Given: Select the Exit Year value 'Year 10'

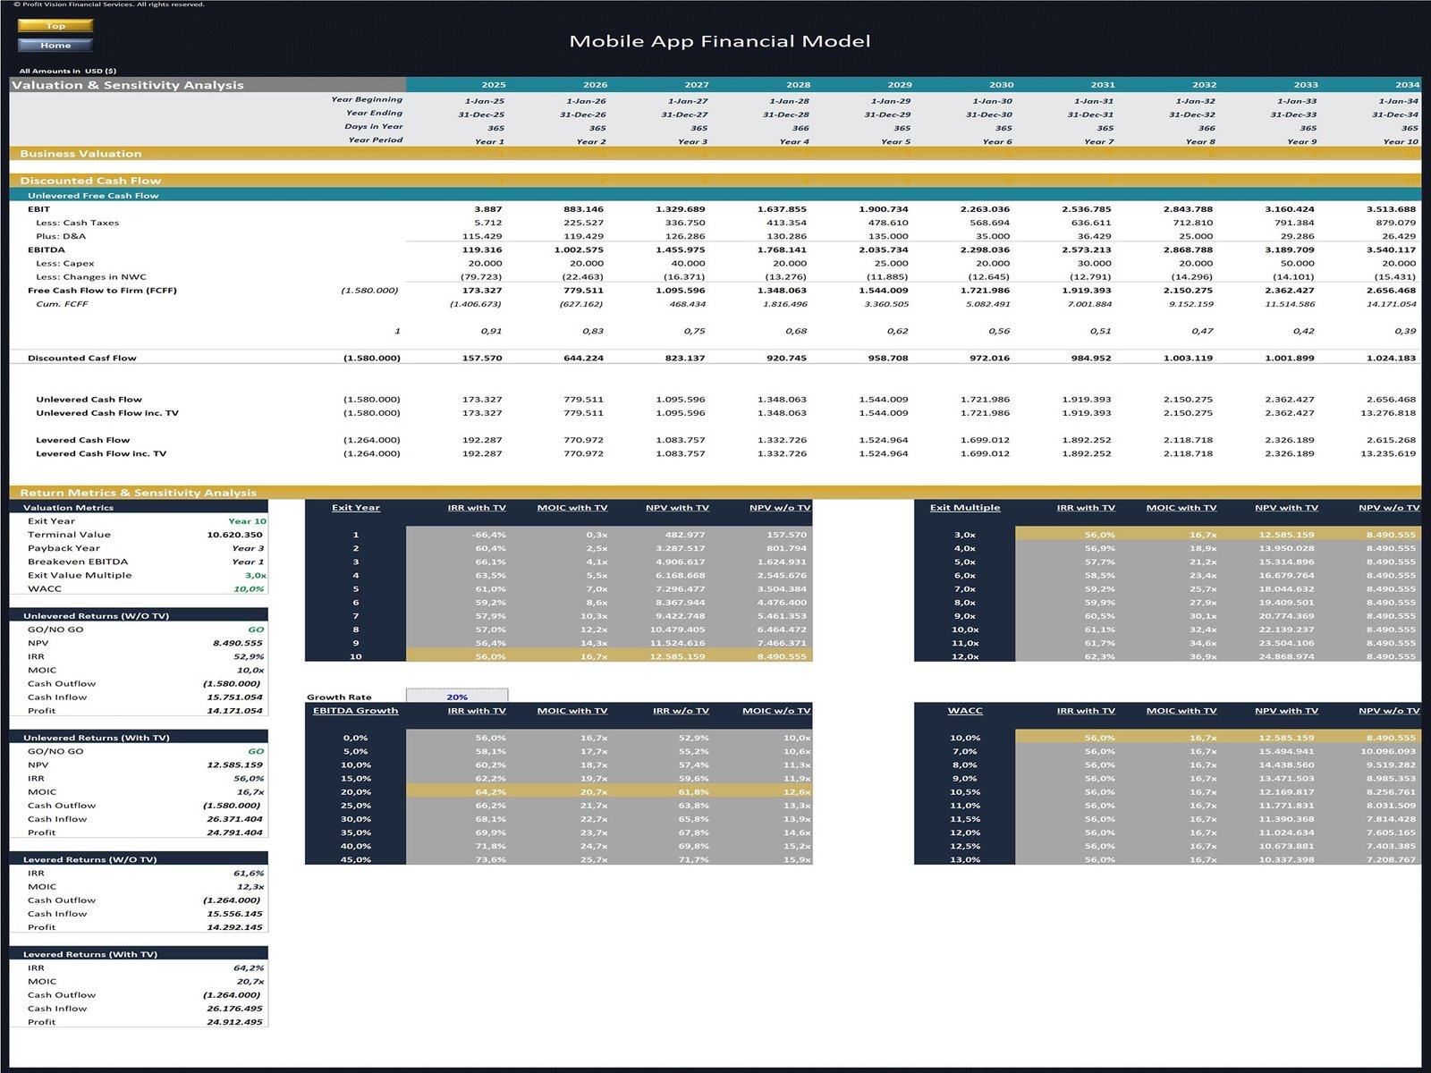Looking at the screenshot, I should [247, 521].
